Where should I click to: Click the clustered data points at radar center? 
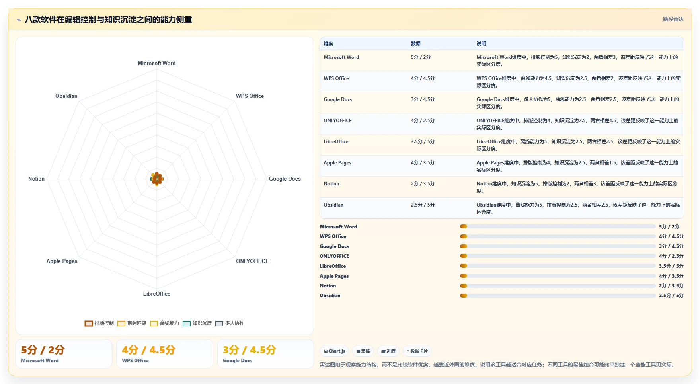[x=157, y=179]
